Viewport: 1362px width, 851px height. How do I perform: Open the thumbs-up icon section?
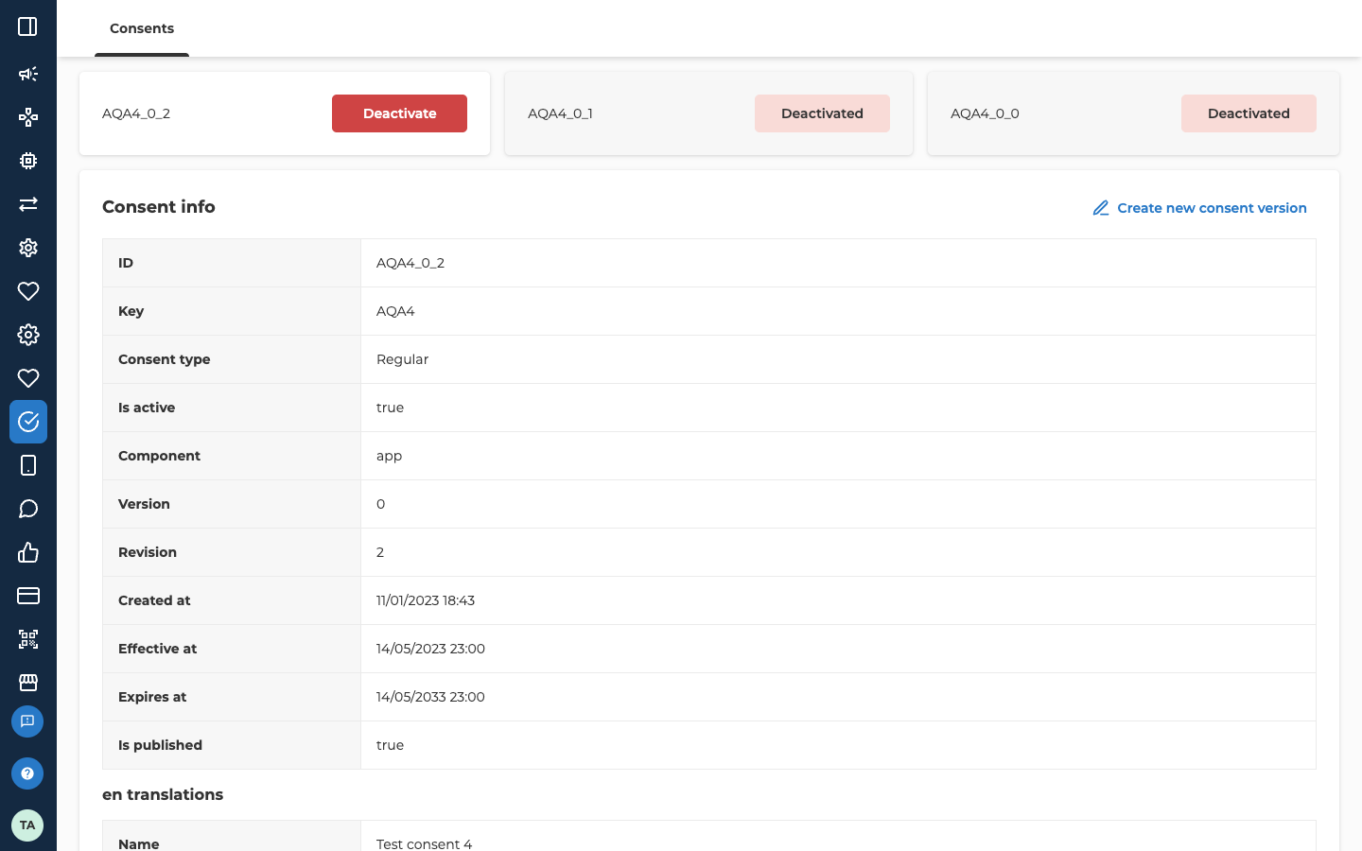[28, 552]
